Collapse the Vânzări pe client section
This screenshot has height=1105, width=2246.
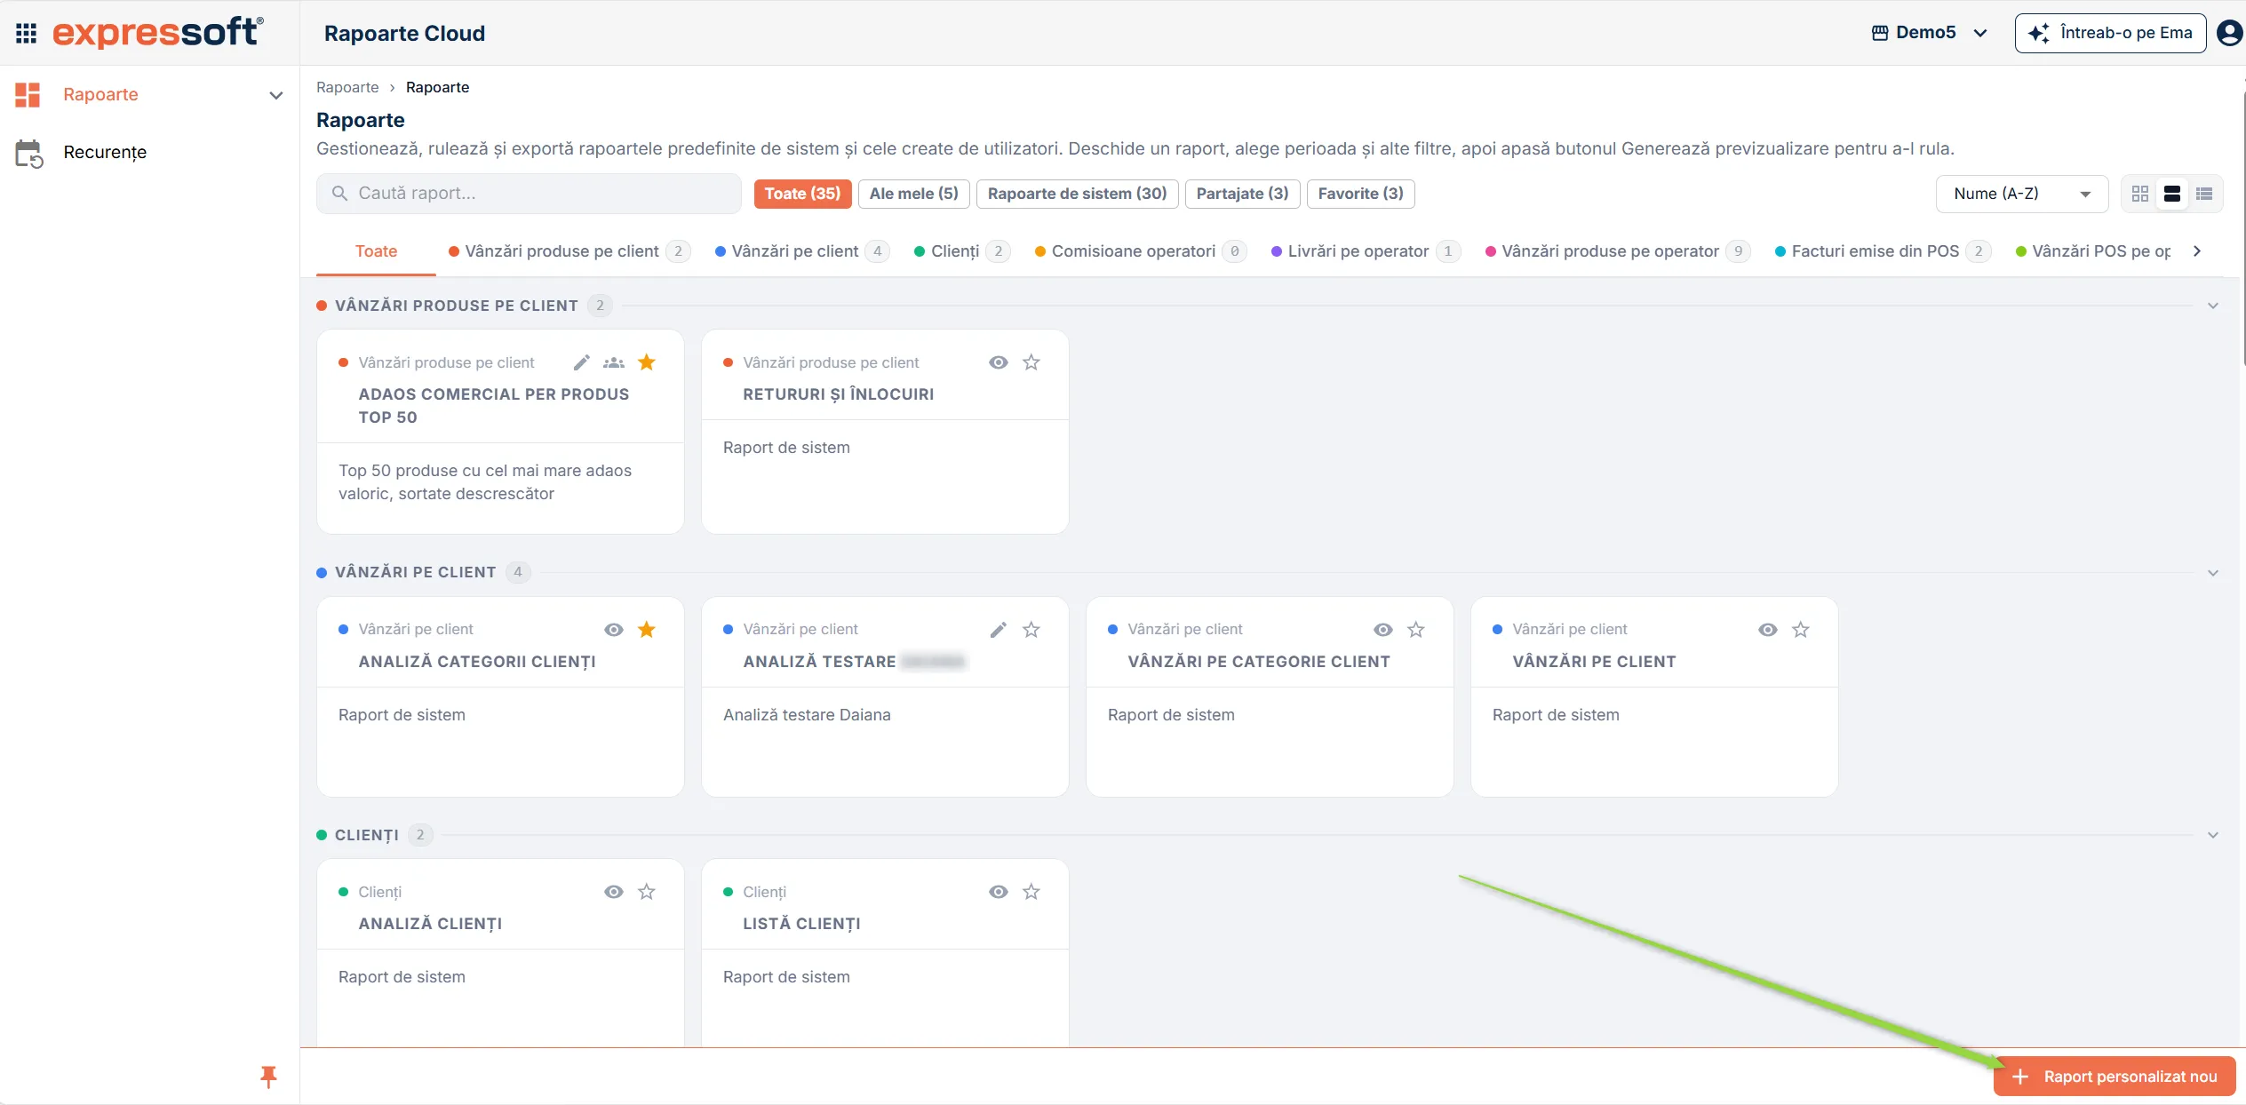point(2213,573)
